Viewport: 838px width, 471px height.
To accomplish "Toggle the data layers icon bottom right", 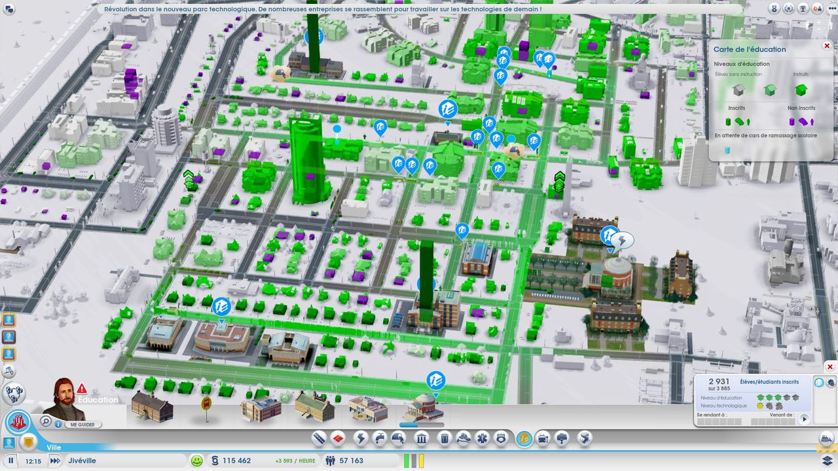I will [826, 461].
